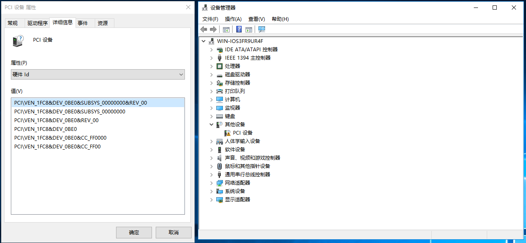The width and height of the screenshot is (526, 243).
Task: Open the 属性 dropdown showing 硬件 Id
Action: 98,74
